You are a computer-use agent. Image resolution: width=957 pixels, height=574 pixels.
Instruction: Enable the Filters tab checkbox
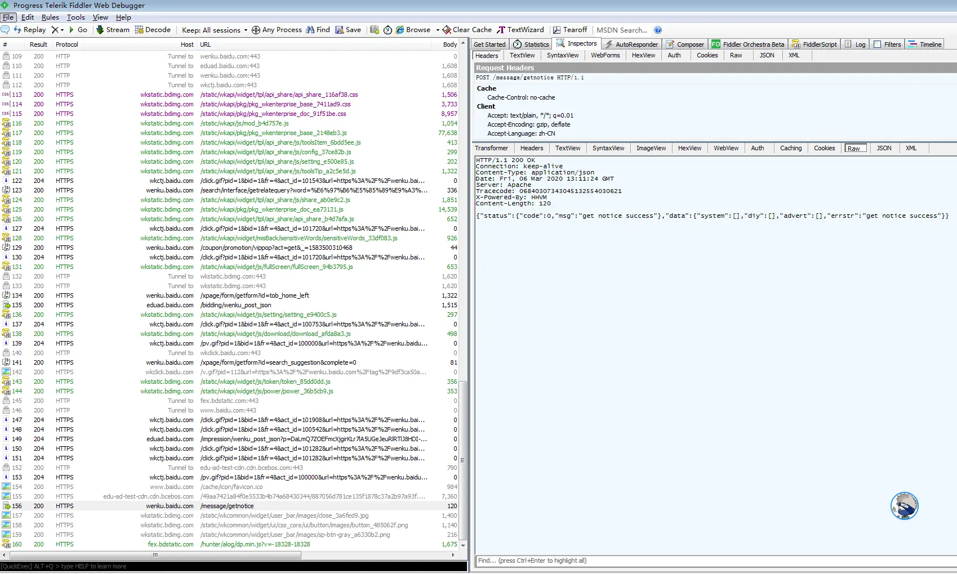[x=877, y=44]
